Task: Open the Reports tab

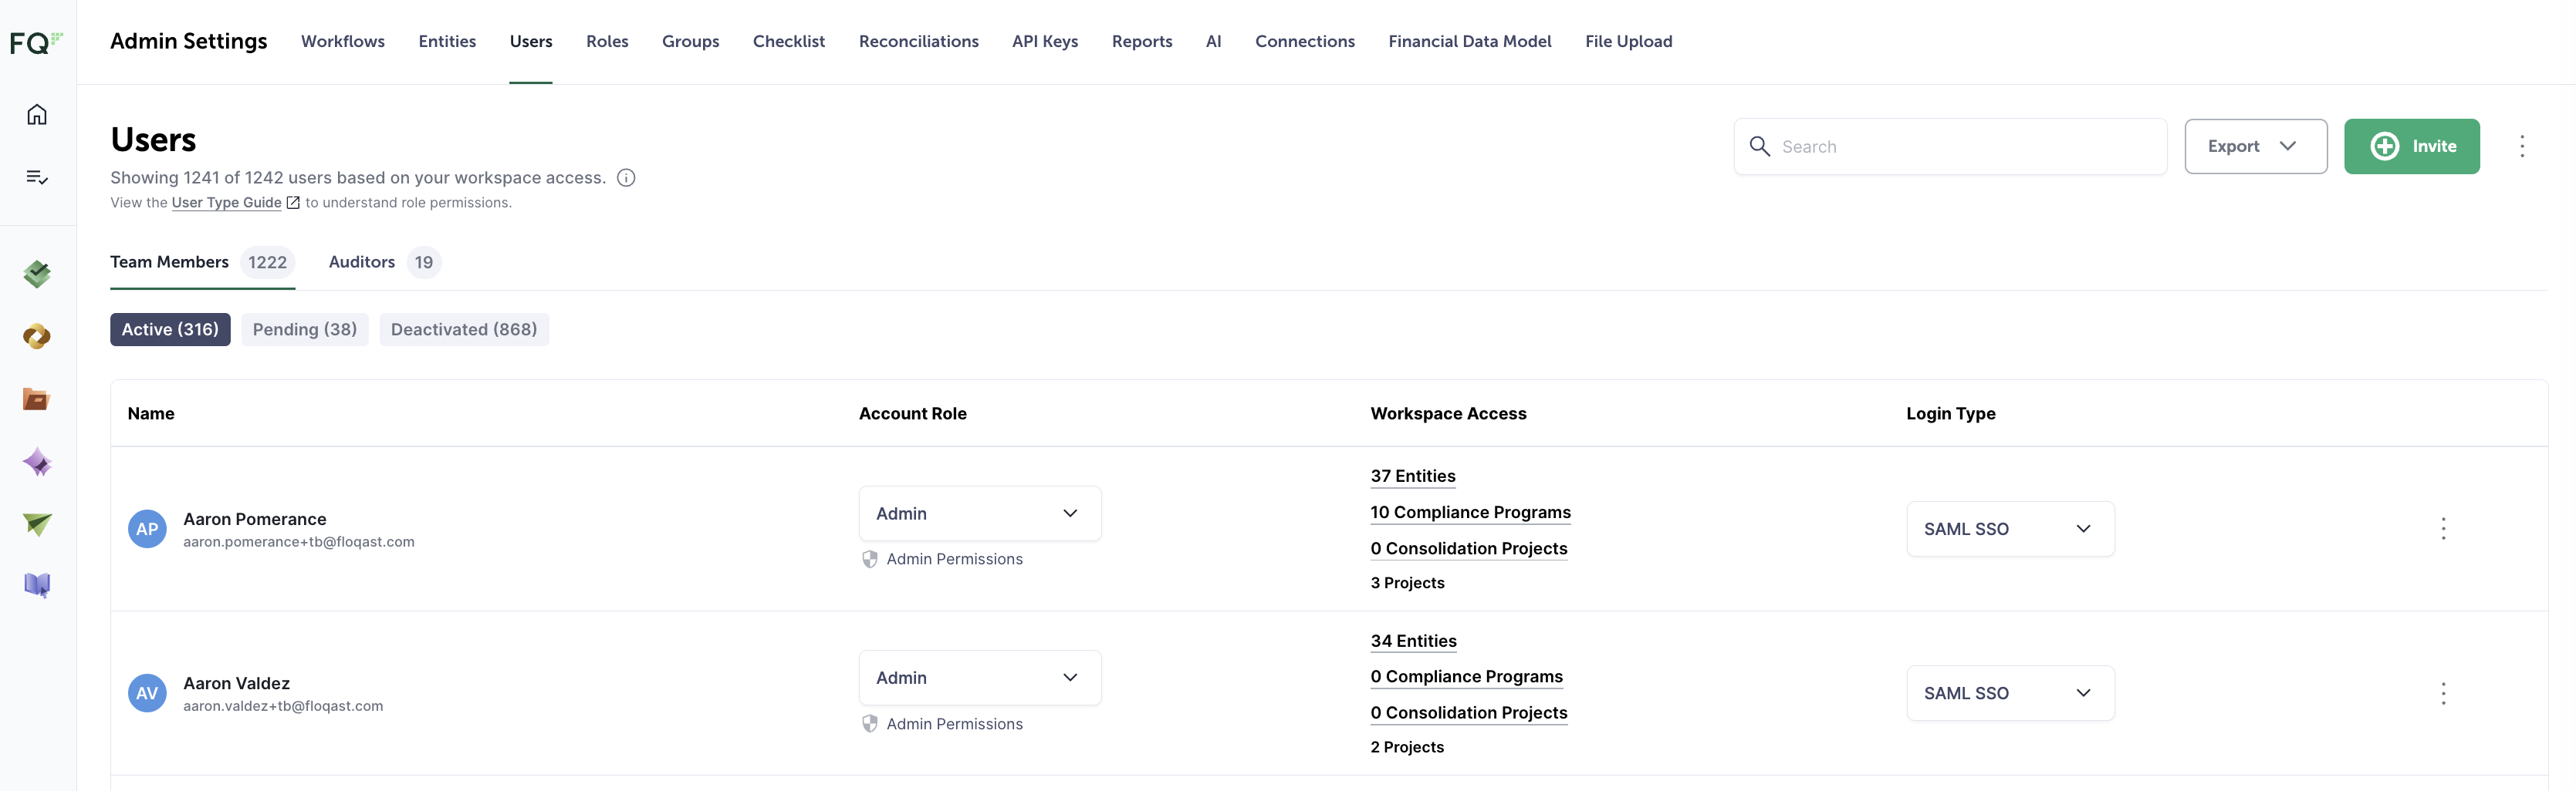Action: pos(1142,42)
